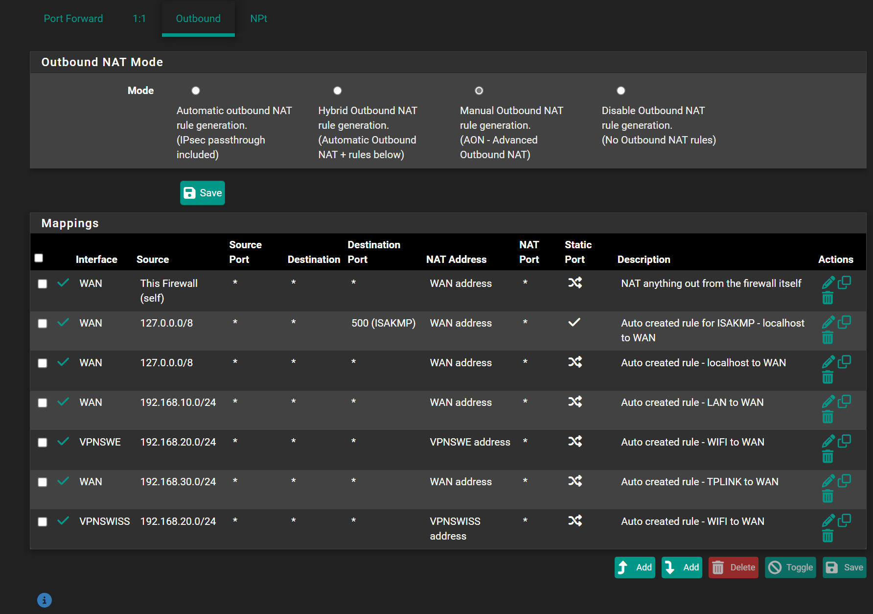Toggle enabled checkmark on the 192.168.30.0/24 rule
The height and width of the screenshot is (614, 873).
[63, 481]
